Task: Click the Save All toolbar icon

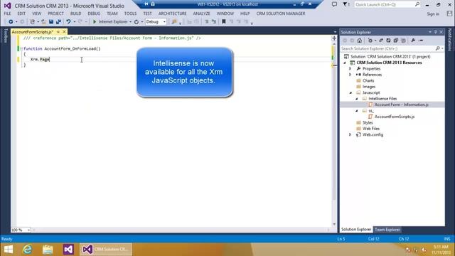Action: (x=58, y=22)
